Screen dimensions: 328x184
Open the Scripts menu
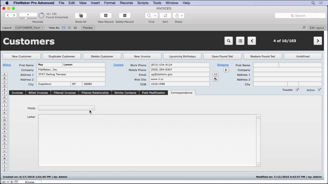click(x=143, y=3)
